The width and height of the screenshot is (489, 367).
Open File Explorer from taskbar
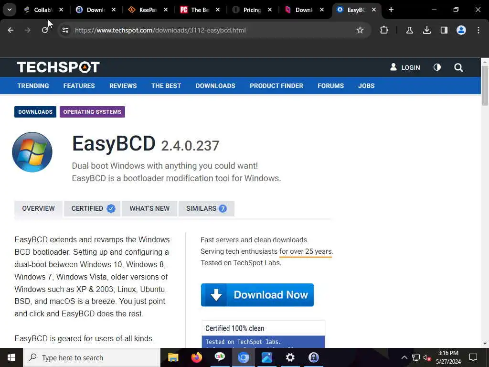pos(173,357)
